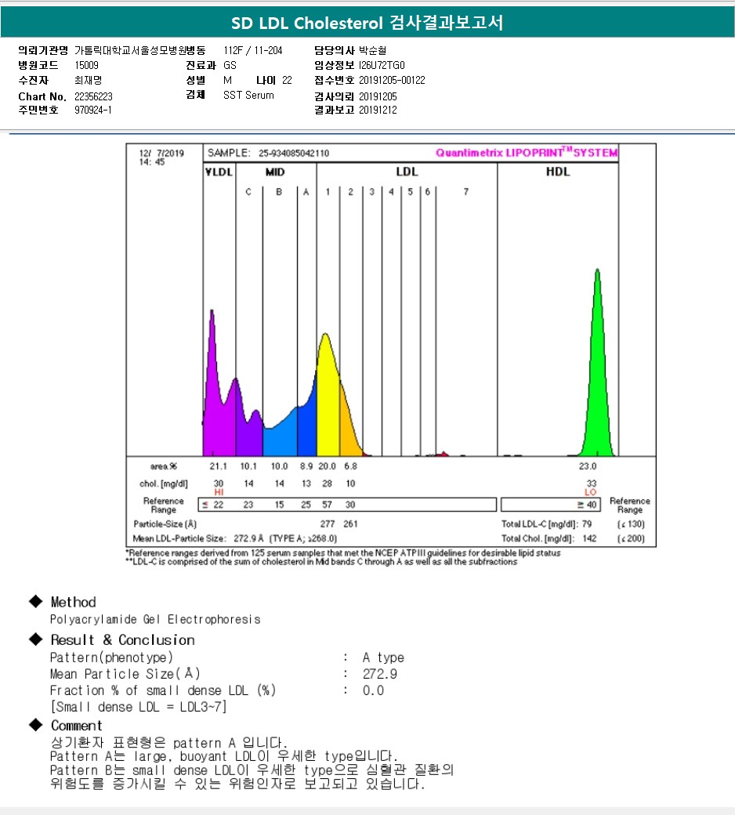Viewport: 735px width, 815px height.
Task: Click the 'HDL' column header in chart
Action: coord(558,172)
